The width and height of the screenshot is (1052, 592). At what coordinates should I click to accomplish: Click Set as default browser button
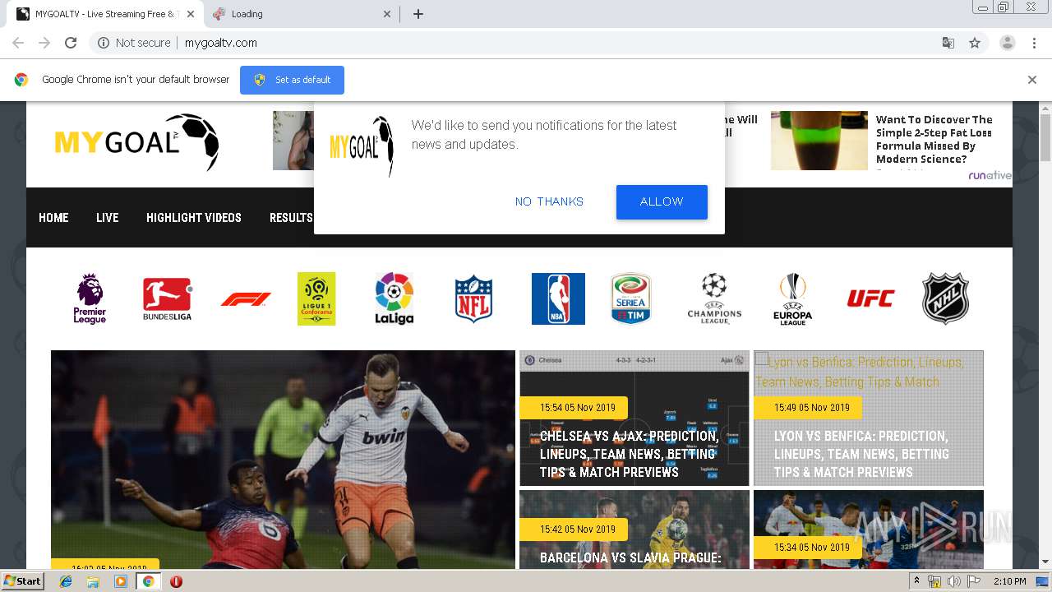pos(292,80)
